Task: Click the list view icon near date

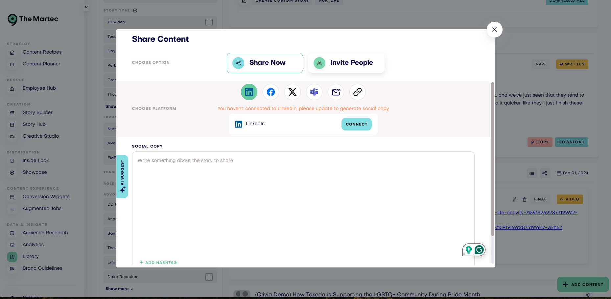Action: 532,173
